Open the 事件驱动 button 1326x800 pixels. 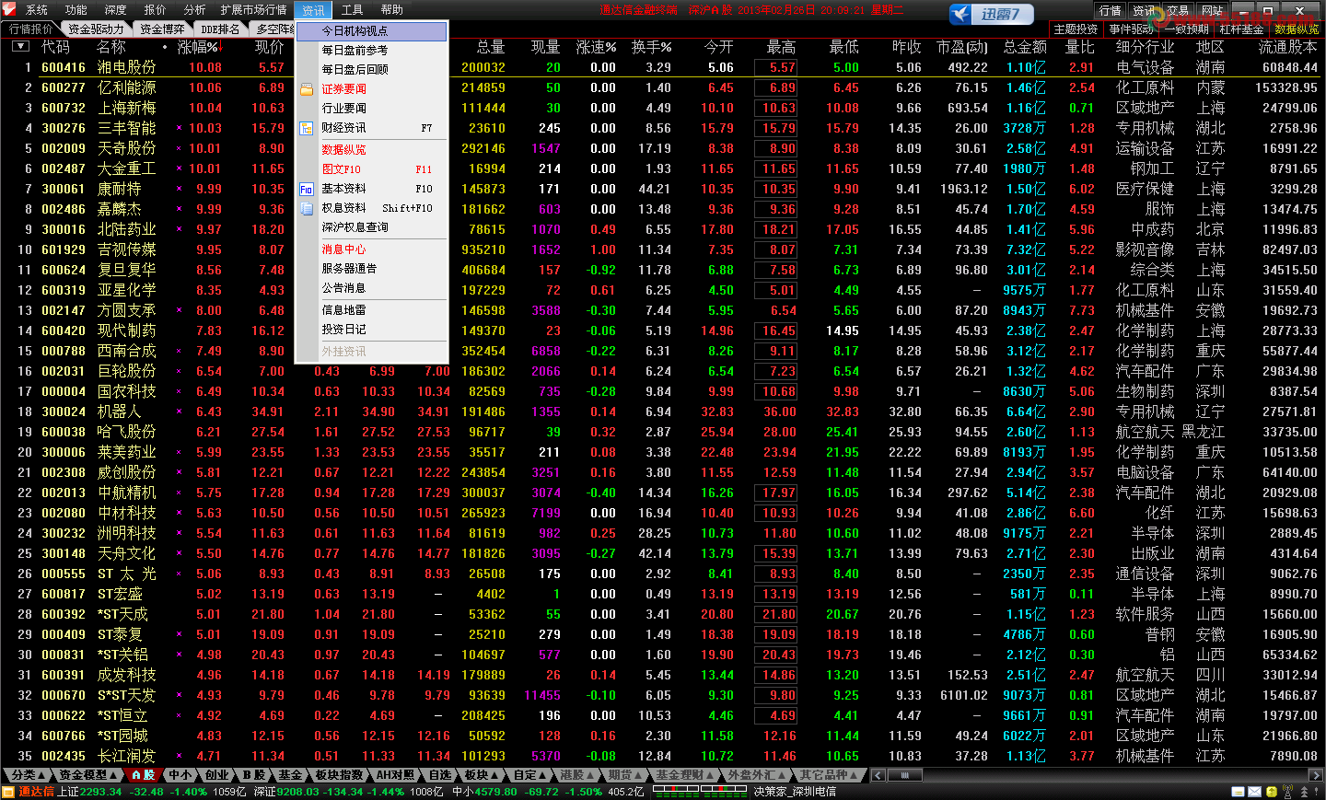click(x=1131, y=29)
